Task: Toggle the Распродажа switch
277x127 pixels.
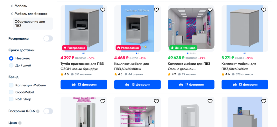Action: click(x=48, y=38)
